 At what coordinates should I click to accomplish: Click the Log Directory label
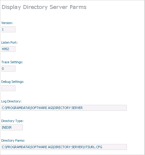11,102
